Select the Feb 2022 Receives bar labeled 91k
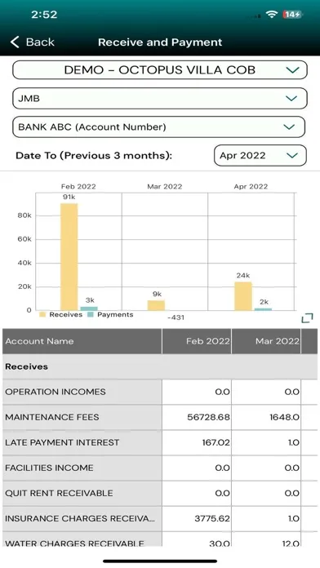Viewport: 320px width, 568px height. (x=69, y=257)
